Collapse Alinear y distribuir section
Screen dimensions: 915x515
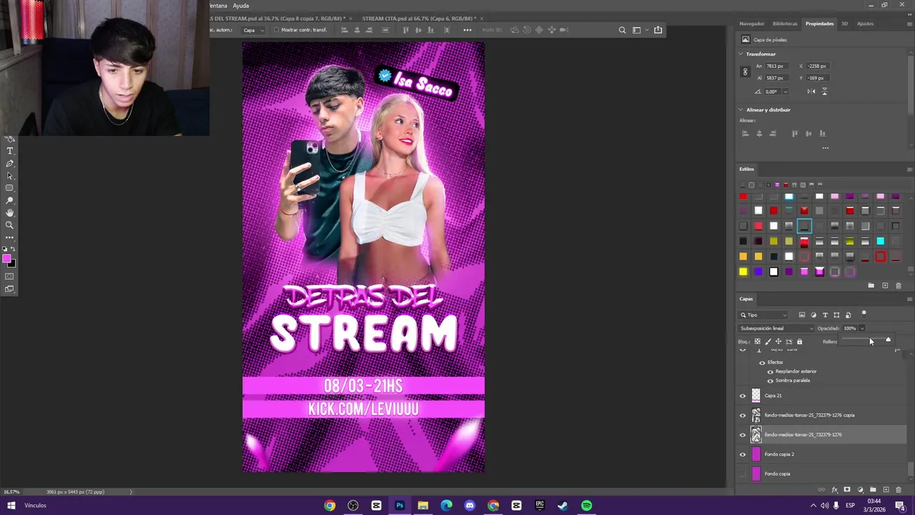point(741,109)
